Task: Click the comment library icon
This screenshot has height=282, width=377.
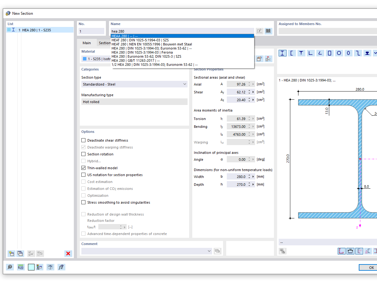Action: [x=217, y=251]
